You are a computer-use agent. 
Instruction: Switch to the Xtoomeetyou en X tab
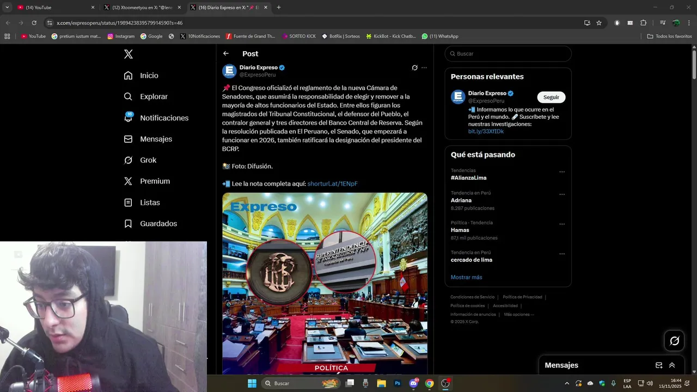pyautogui.click(x=142, y=8)
